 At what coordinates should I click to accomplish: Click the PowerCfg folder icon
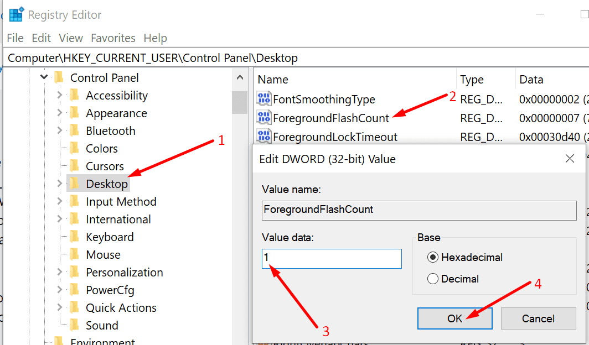click(74, 290)
